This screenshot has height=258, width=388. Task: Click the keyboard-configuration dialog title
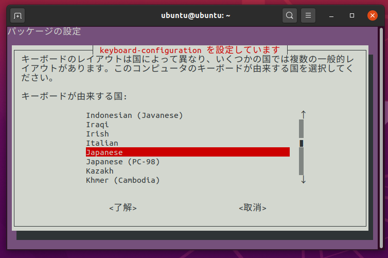[190, 50]
